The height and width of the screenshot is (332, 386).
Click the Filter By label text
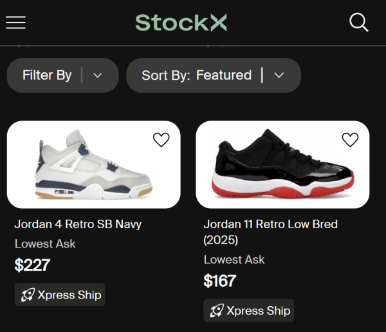click(x=47, y=75)
